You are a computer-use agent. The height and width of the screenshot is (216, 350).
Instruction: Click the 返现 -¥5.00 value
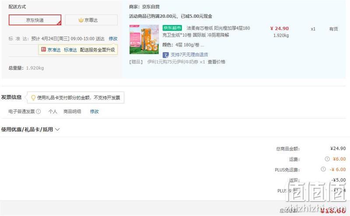(339, 180)
